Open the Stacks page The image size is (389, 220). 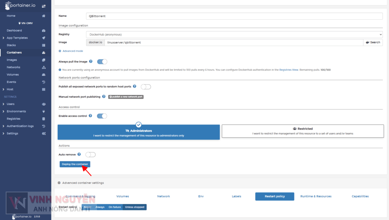click(14, 45)
